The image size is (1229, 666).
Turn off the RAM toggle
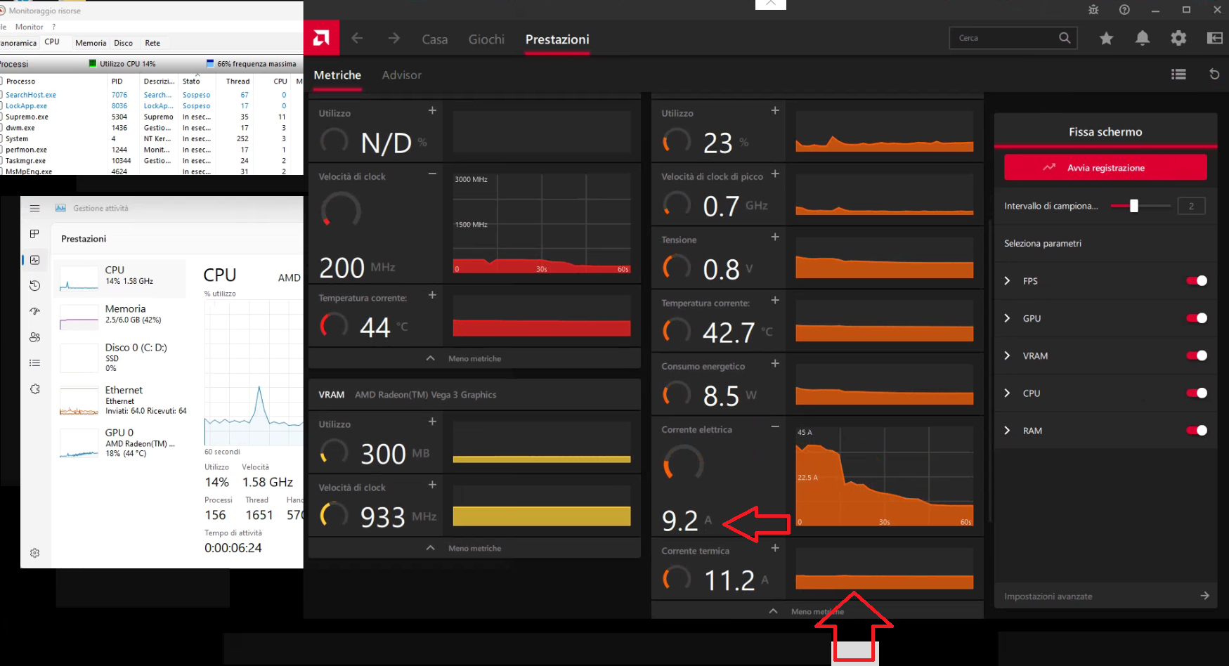(1195, 430)
